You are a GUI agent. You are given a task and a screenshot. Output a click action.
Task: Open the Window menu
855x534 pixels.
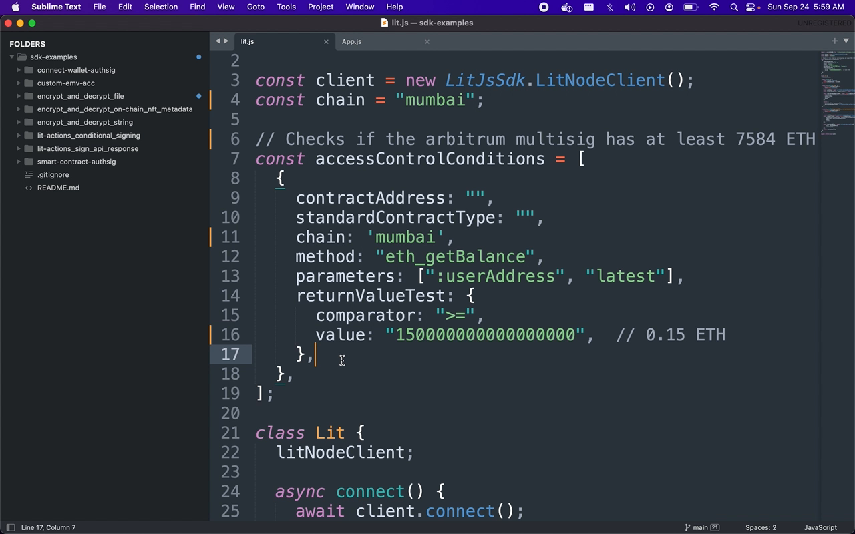click(x=360, y=7)
